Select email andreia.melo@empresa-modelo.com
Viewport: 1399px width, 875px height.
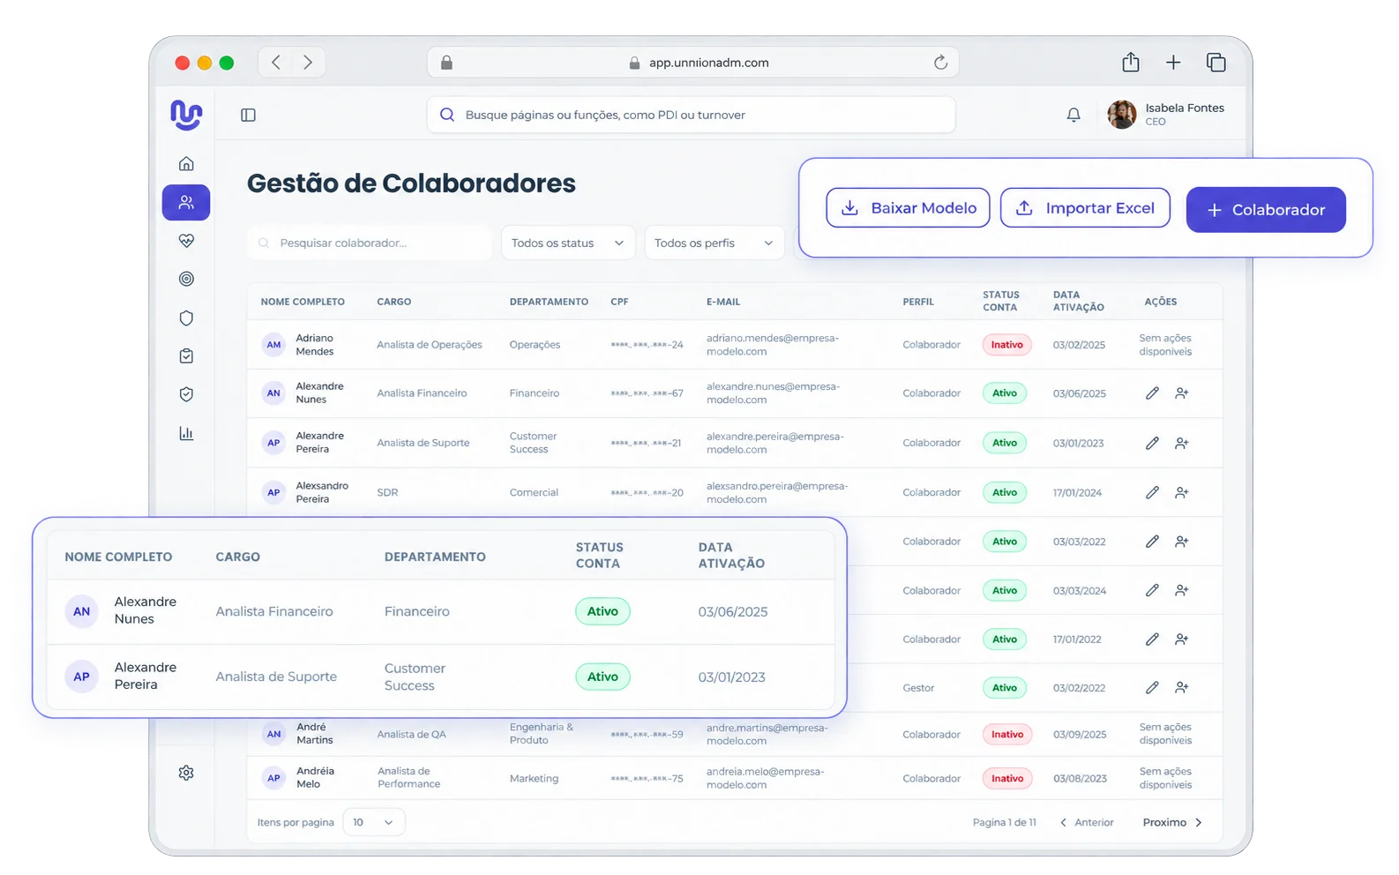tap(766, 778)
